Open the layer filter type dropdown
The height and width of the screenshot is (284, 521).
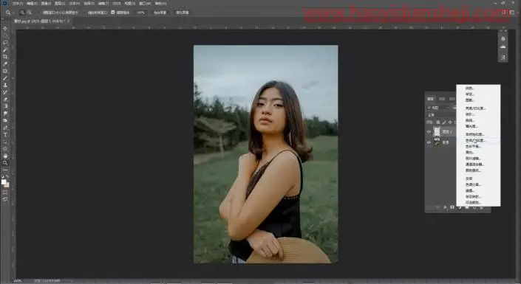(438, 108)
